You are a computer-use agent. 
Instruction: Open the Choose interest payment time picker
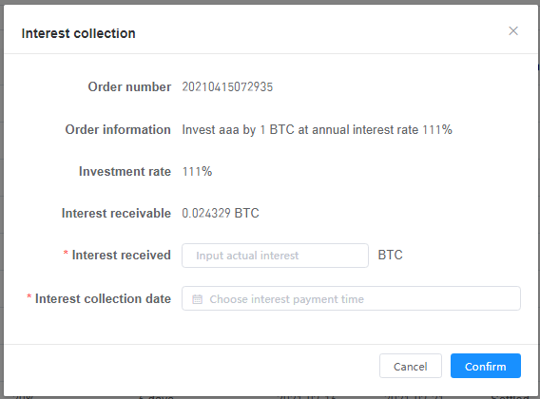(351, 298)
